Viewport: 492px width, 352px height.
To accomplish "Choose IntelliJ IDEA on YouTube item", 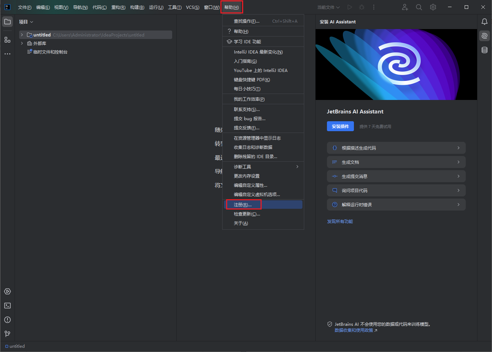I will pyautogui.click(x=263, y=71).
